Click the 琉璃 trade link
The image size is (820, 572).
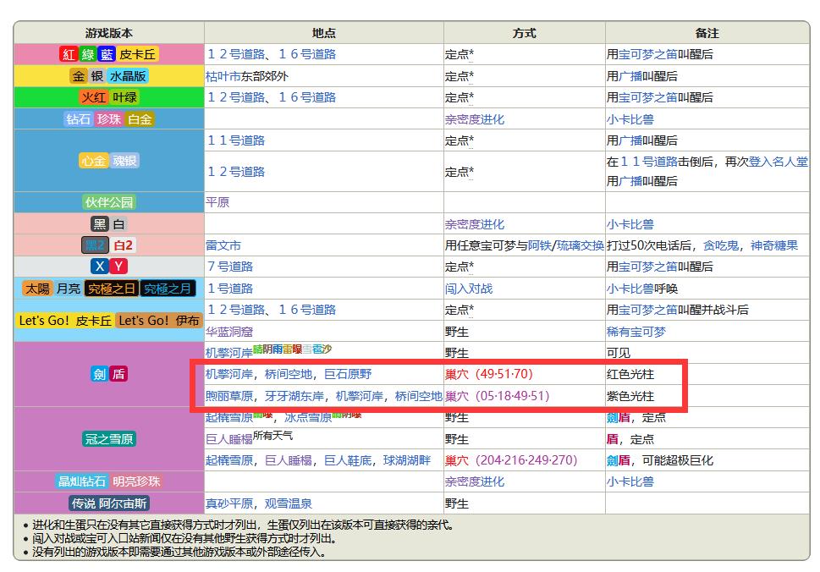click(x=569, y=245)
